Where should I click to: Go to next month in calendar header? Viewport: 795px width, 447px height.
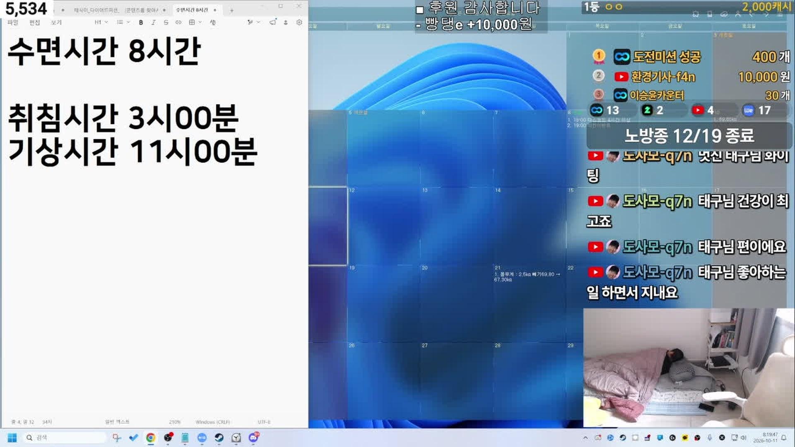point(766,14)
